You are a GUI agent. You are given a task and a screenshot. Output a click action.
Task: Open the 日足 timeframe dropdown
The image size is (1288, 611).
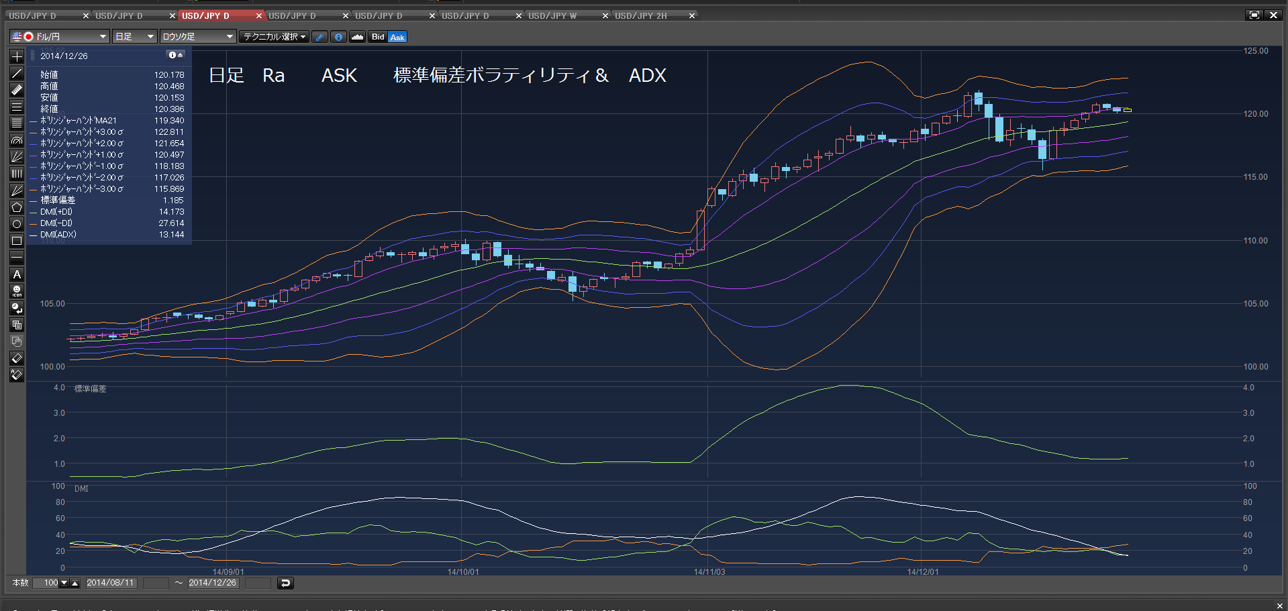pos(134,37)
